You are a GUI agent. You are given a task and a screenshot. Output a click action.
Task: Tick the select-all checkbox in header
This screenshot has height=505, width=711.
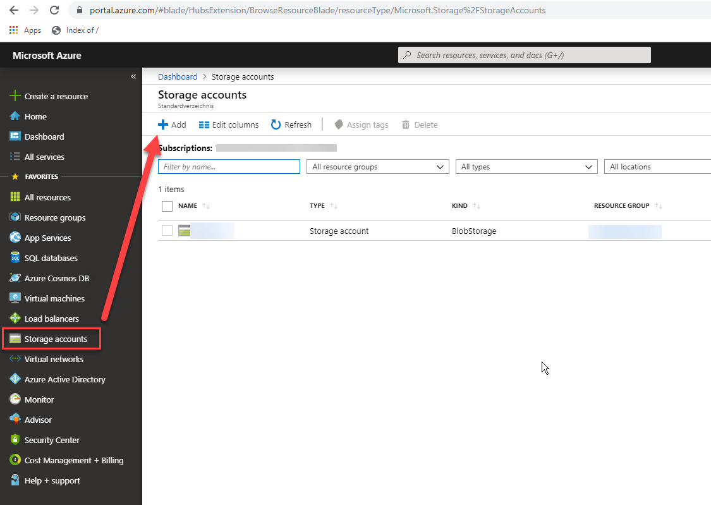(x=167, y=206)
